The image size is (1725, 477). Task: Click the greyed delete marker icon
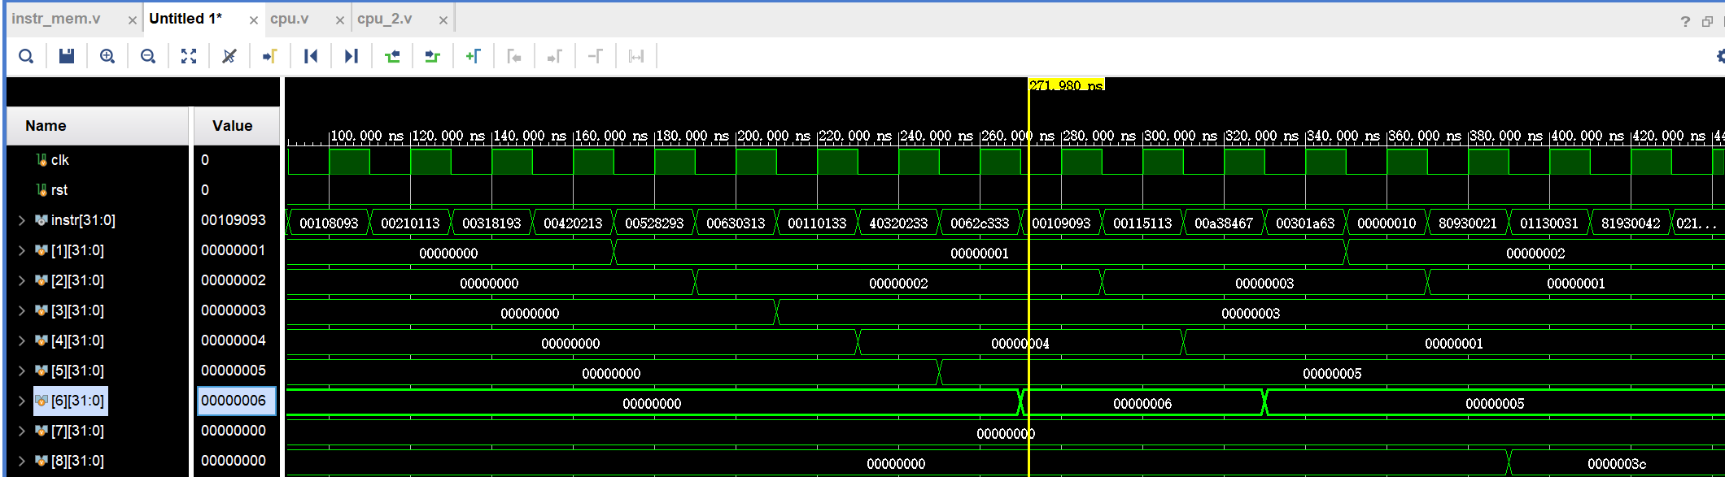click(x=596, y=56)
